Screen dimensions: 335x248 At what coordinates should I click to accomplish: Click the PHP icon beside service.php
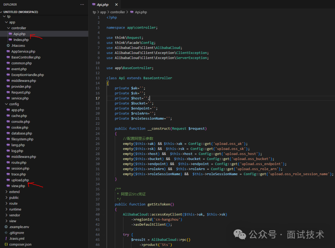(8, 98)
